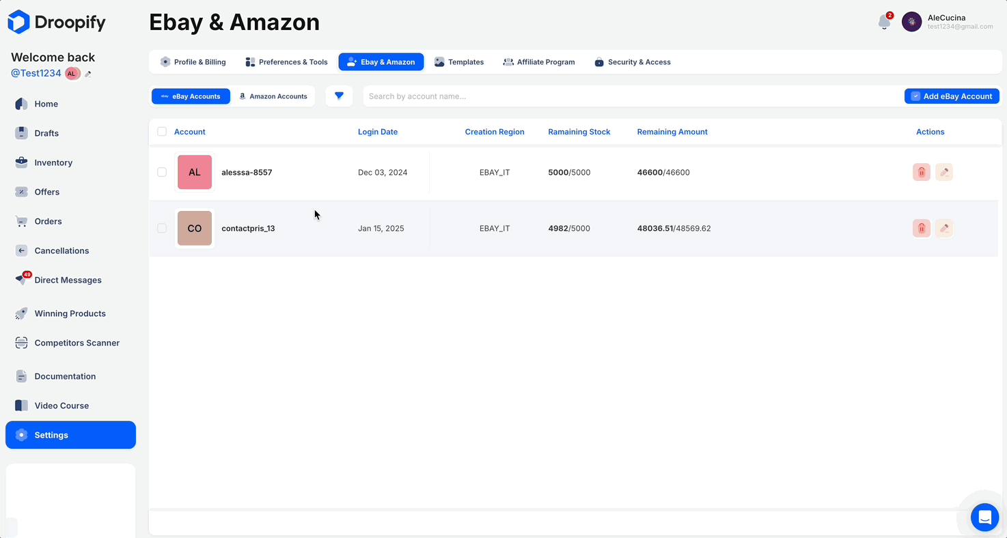Viewport: 1007px width, 538px height.
Task: Delete the contactpris_13 account
Action: [921, 228]
